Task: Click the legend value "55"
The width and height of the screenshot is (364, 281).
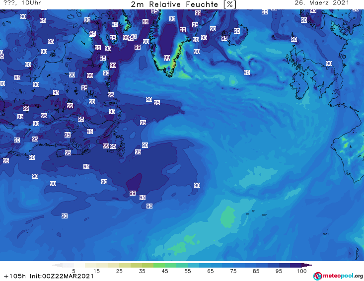Action: [188, 271]
